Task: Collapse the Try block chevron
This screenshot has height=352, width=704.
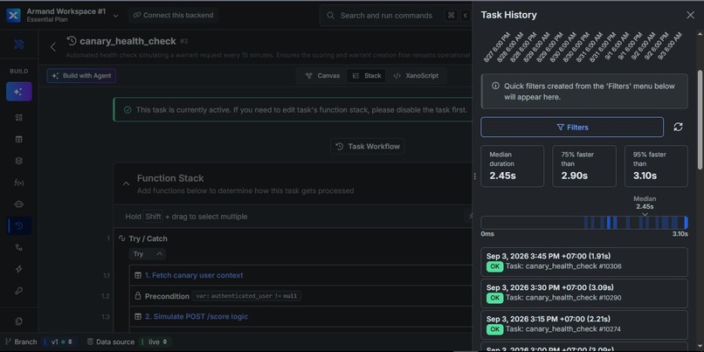Action: 159,254
